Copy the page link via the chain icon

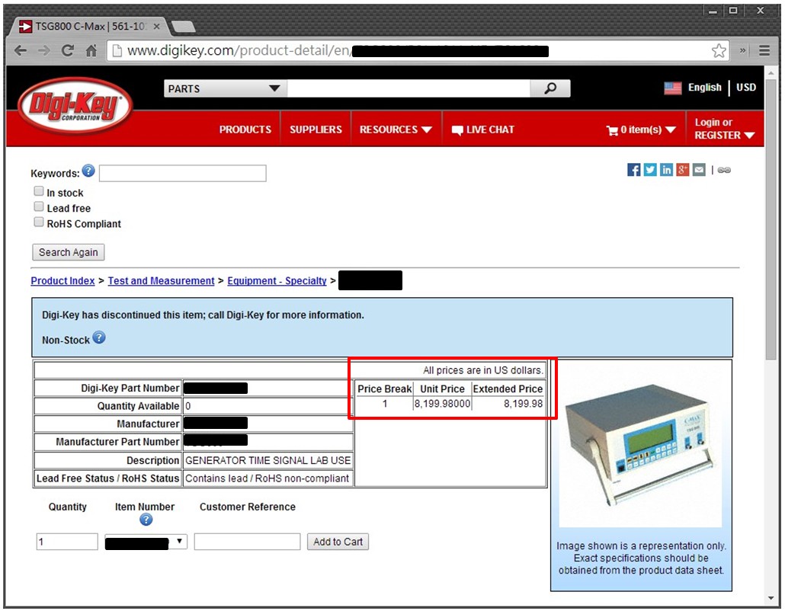click(724, 170)
